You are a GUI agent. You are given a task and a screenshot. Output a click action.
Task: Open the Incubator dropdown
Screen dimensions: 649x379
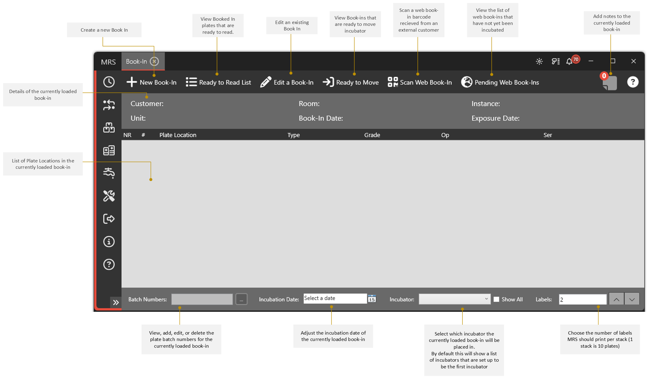pyautogui.click(x=454, y=299)
